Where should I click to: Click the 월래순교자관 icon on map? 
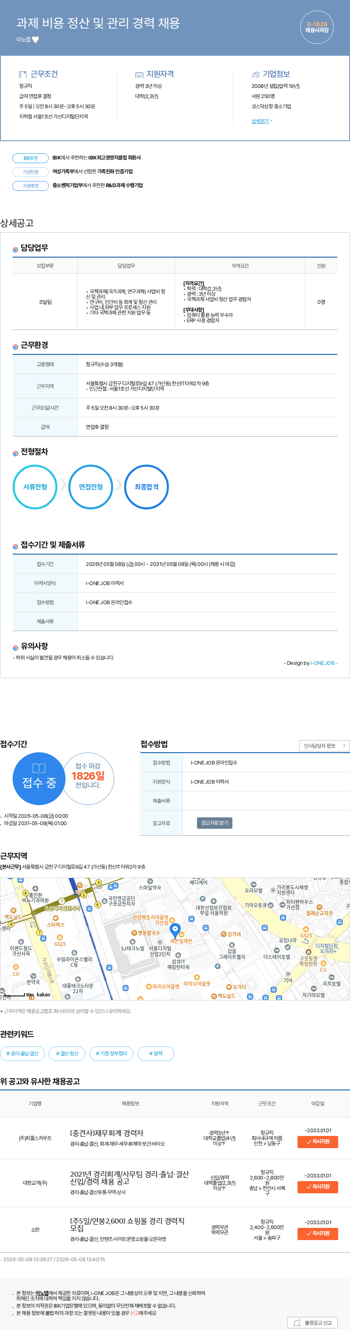pos(319,907)
